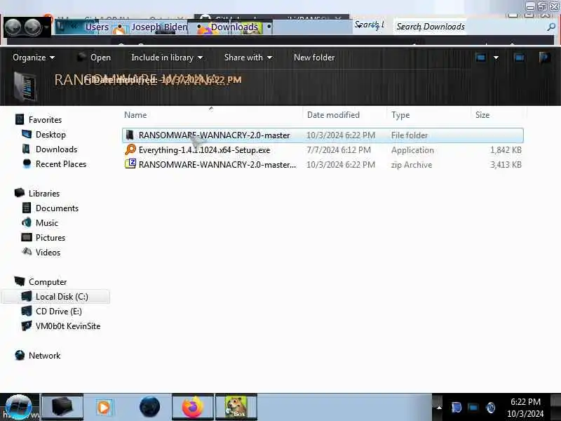Select the RANSOMWARE-WANNACRY-2.0-master folder row
This screenshot has width=561, height=421.
tap(323, 135)
